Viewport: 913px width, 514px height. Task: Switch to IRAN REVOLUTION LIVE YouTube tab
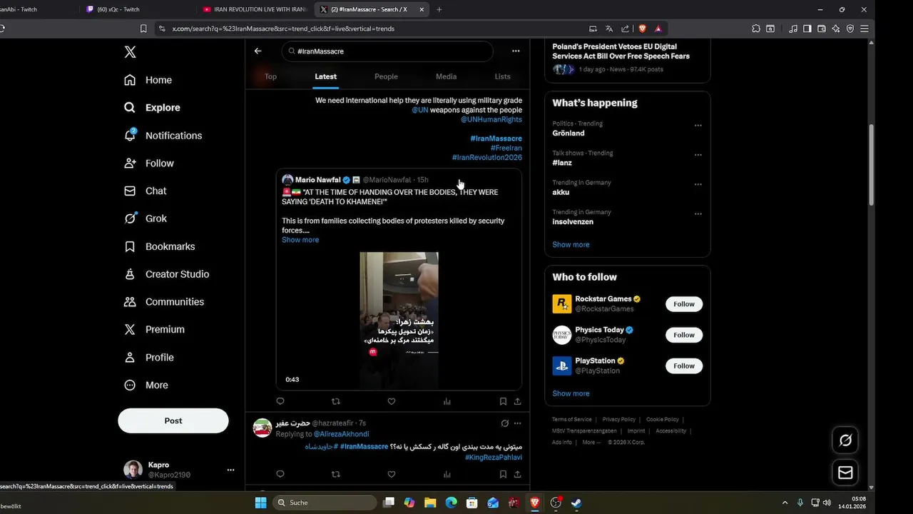[x=255, y=9]
